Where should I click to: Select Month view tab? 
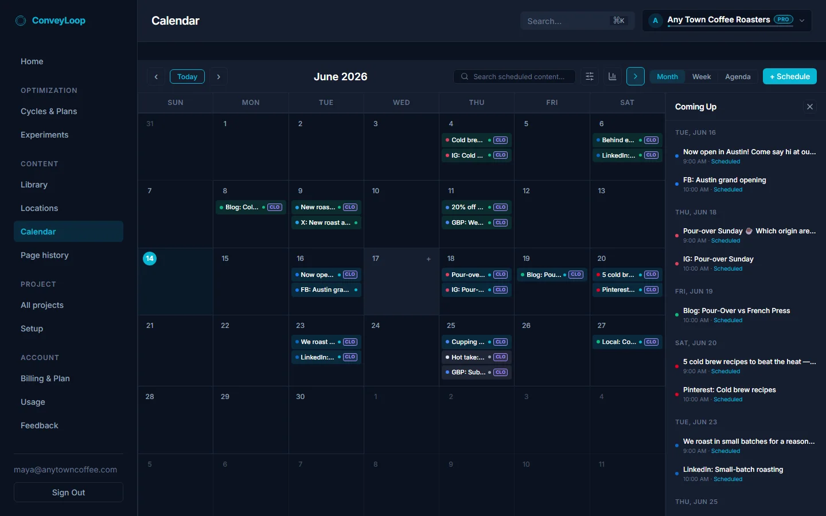coord(667,77)
